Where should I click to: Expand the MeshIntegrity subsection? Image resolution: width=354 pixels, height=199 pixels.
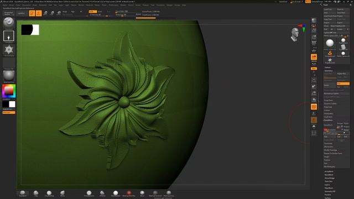click(x=330, y=166)
